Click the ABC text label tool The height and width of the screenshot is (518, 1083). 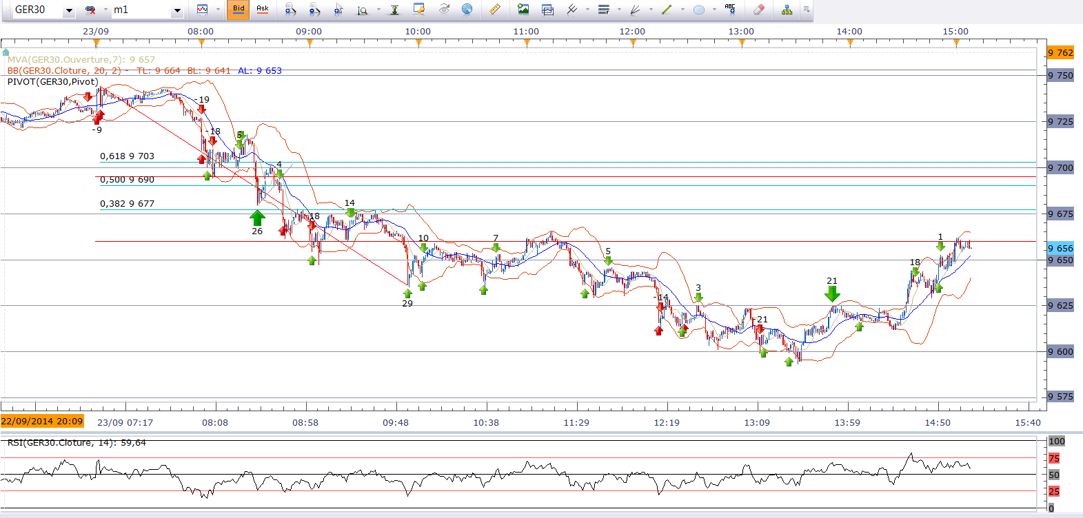(x=730, y=10)
